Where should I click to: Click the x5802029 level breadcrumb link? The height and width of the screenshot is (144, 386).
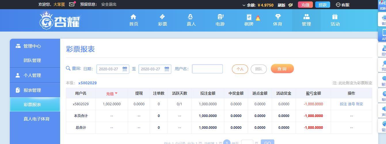[x=88, y=83]
